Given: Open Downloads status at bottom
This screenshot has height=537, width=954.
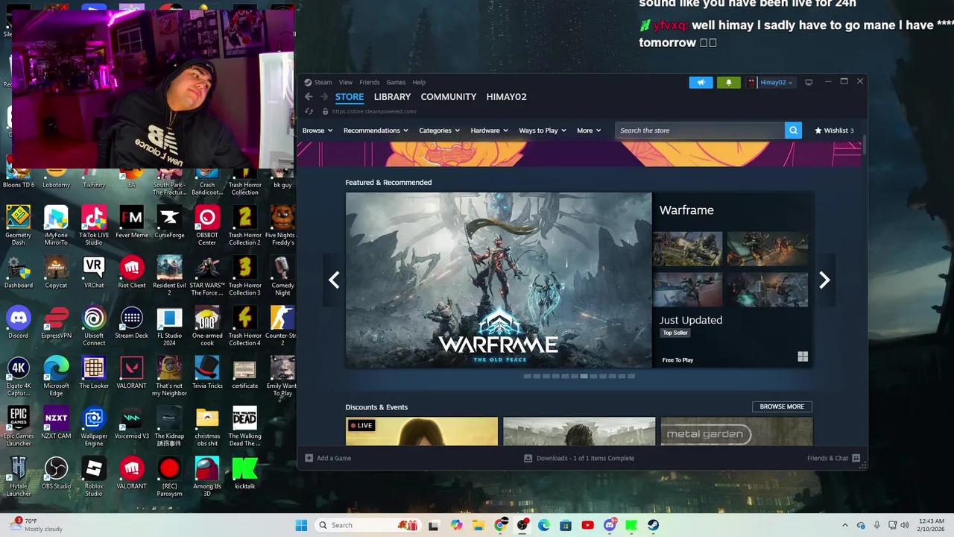Looking at the screenshot, I should click(585, 458).
